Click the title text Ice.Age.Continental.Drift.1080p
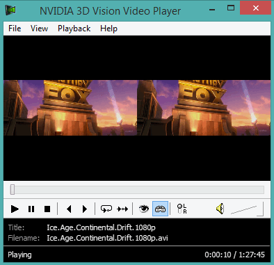Viewport: 274px width, 265px height. pos(101,227)
